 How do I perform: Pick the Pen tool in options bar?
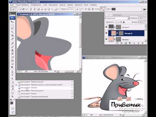[x=31, y=9]
